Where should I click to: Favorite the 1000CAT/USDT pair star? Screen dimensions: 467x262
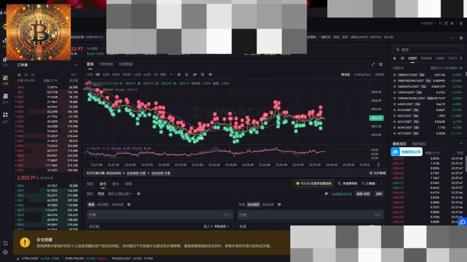coord(395,75)
